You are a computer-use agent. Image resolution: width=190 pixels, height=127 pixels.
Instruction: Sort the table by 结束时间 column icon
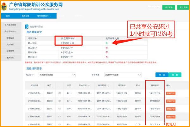tap(108, 85)
